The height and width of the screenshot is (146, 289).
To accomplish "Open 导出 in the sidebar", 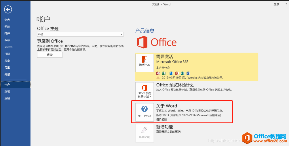I will (x=7, y=68).
